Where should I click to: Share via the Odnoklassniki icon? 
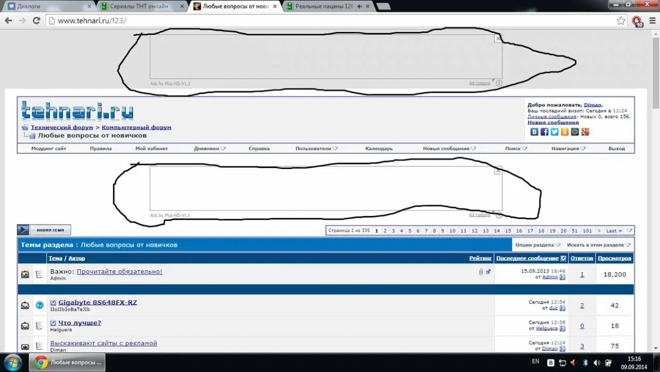(x=565, y=132)
